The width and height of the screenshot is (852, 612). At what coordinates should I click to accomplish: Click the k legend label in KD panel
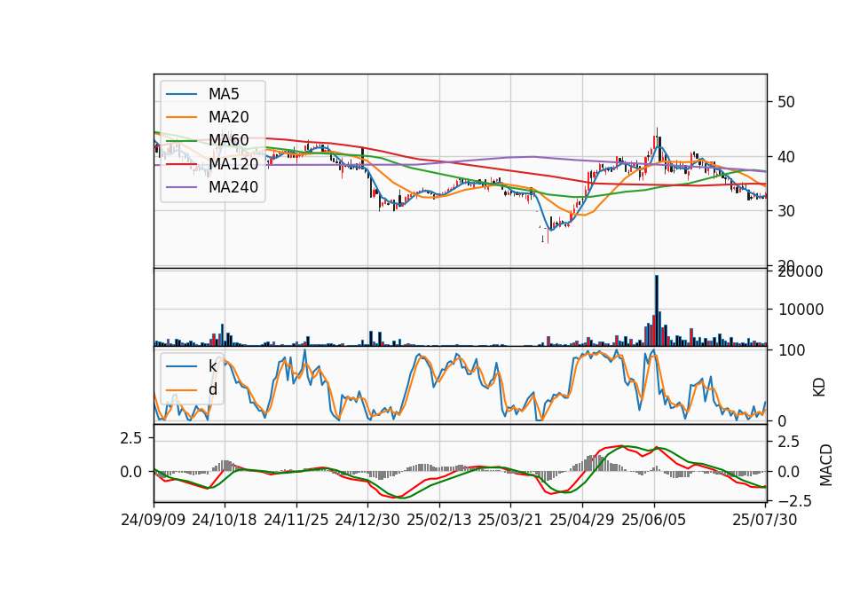[x=212, y=366]
